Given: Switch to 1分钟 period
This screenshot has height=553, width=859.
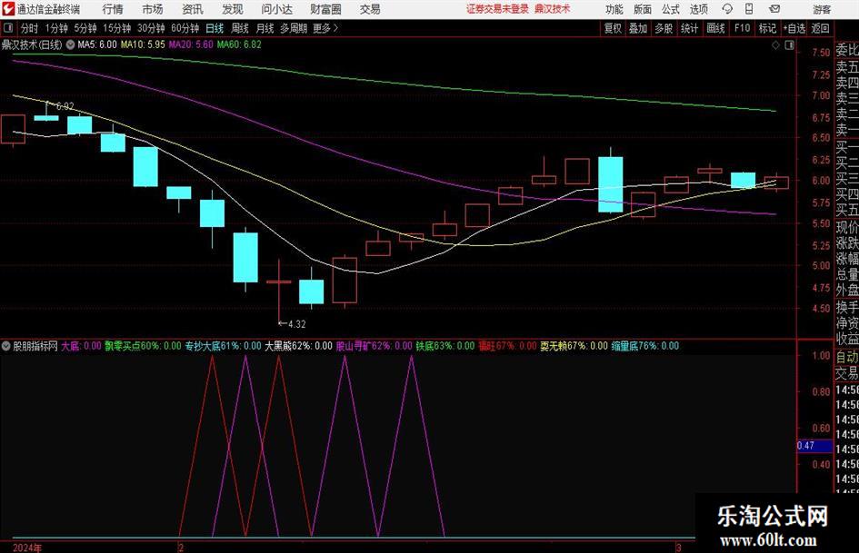Looking at the screenshot, I should (x=56, y=28).
